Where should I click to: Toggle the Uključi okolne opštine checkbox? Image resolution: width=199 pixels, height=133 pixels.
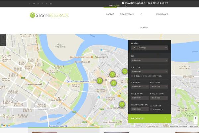click(132, 76)
